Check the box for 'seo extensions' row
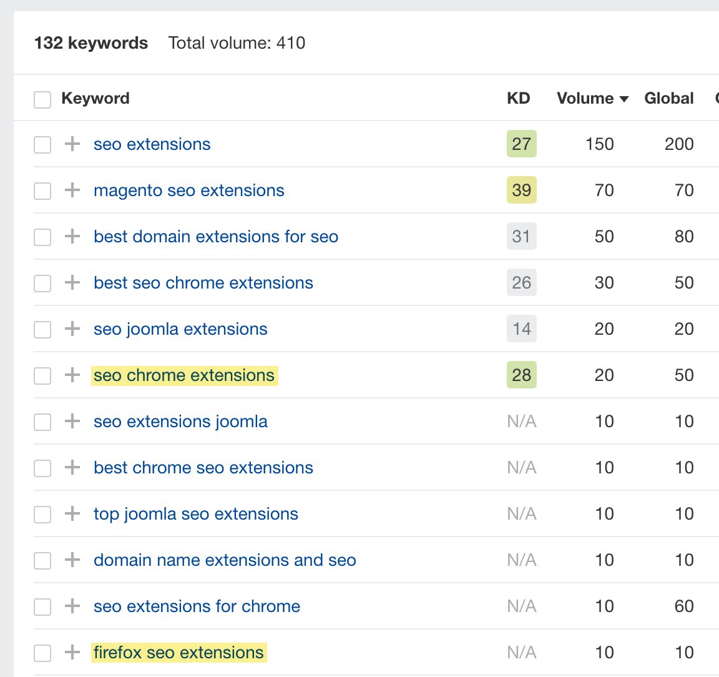719x677 pixels. tap(42, 145)
